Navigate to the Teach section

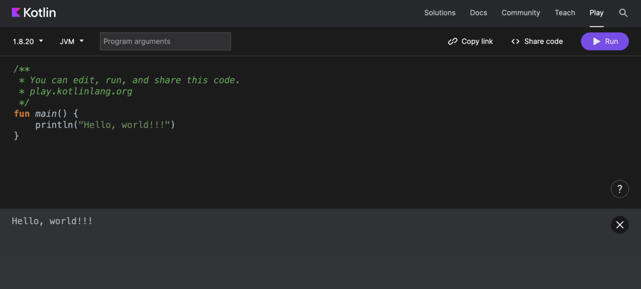pyautogui.click(x=565, y=13)
